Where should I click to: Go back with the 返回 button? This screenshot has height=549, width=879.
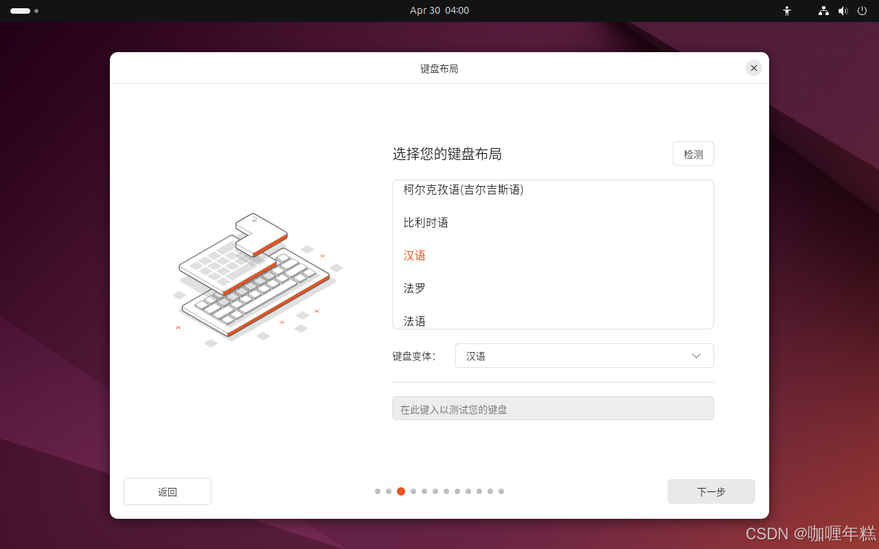pos(168,491)
